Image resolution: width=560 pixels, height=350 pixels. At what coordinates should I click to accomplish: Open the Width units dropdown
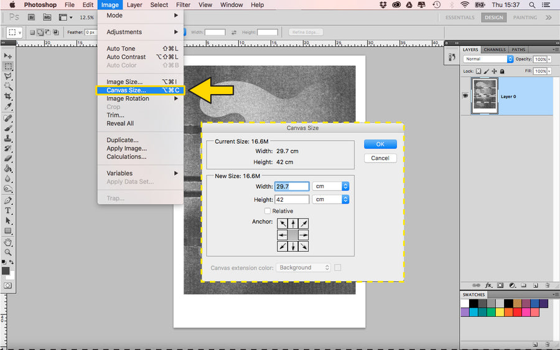point(330,186)
